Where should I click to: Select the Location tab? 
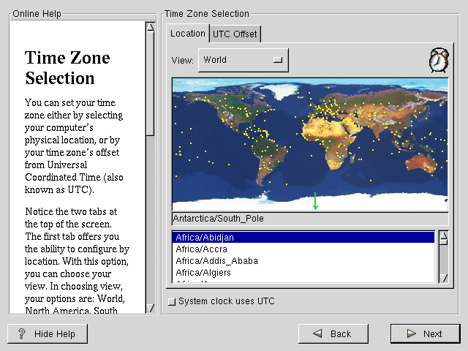tap(188, 34)
